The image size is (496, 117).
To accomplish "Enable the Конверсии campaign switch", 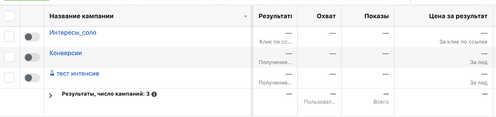I will click(32, 57).
